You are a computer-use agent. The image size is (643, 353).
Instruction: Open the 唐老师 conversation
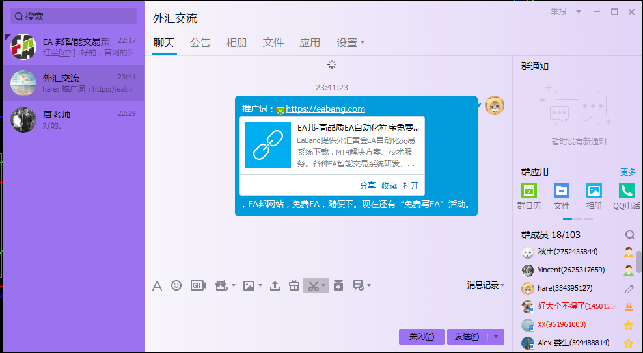point(74,120)
